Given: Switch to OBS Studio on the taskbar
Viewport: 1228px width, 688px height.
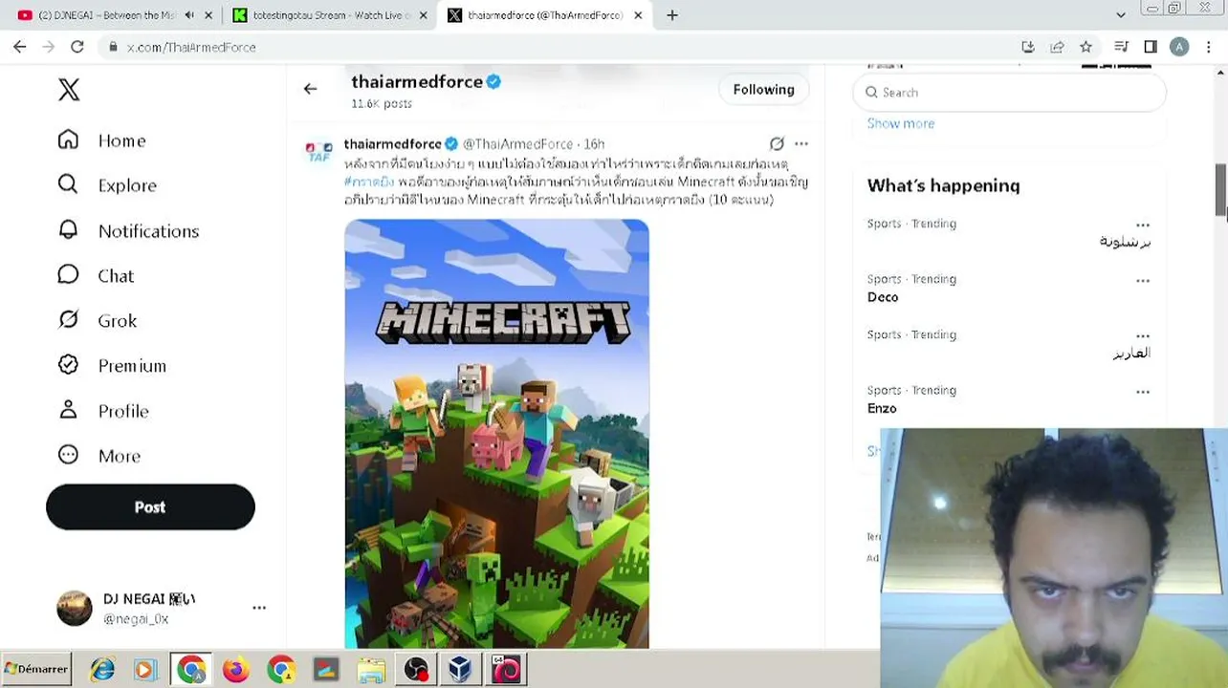Looking at the screenshot, I should 416,670.
